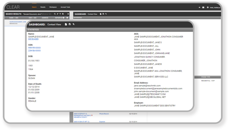Click the DECEASED link under Name
Screen dimensions: 238x134
(34, 39)
